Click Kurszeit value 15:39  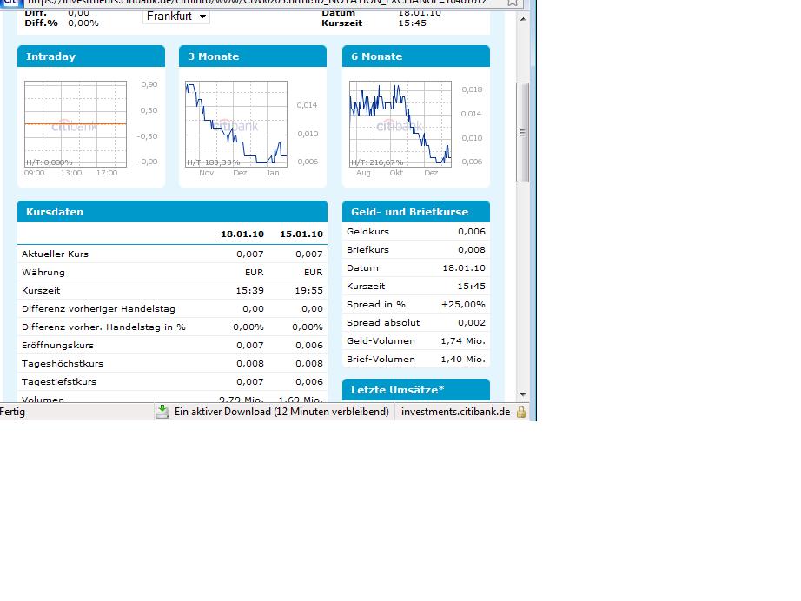point(250,291)
